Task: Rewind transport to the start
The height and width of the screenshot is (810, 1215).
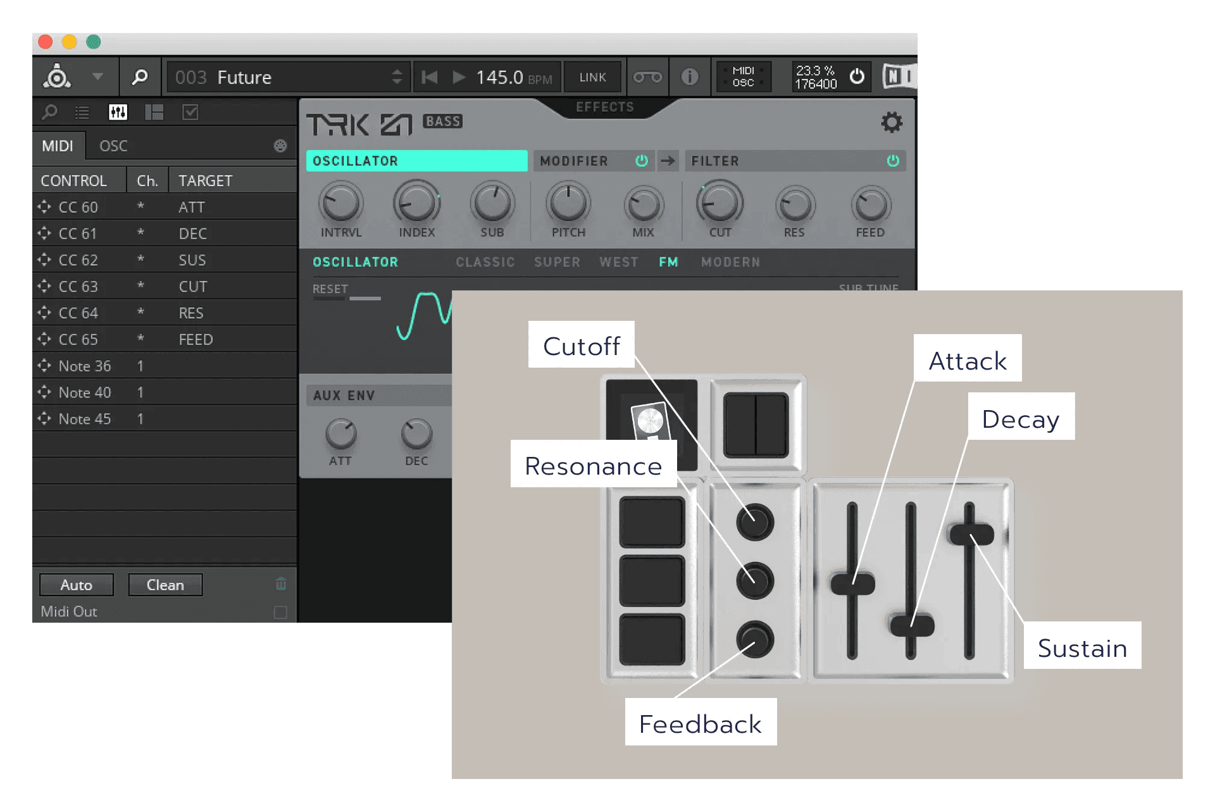Action: click(430, 77)
